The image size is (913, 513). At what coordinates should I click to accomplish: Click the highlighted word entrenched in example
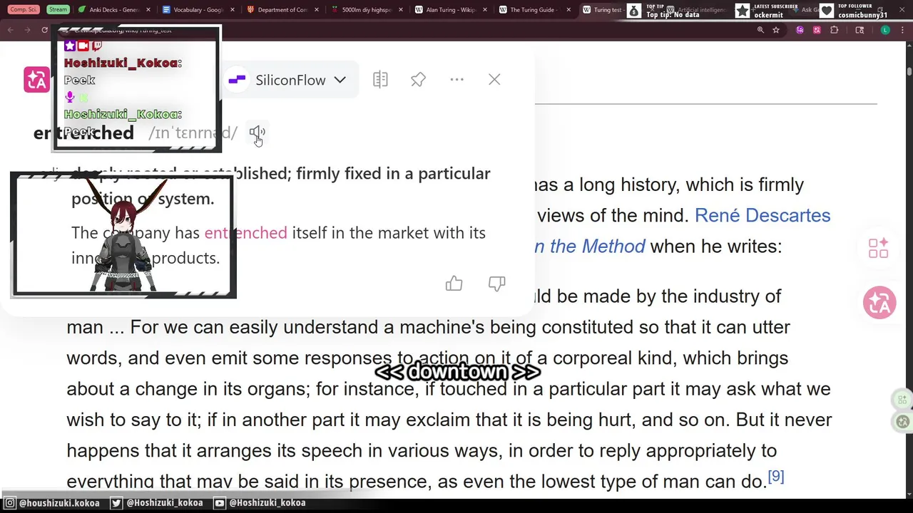point(245,233)
